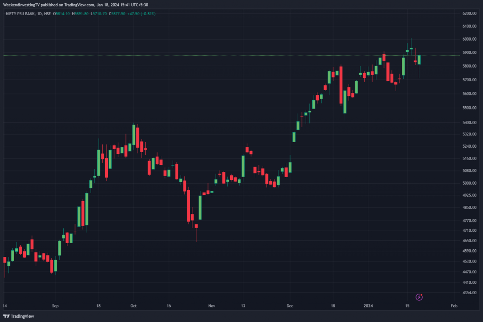Screen dimensions: 483x322
Task: Select the 5800.00 price axis label
Action: click(469, 66)
